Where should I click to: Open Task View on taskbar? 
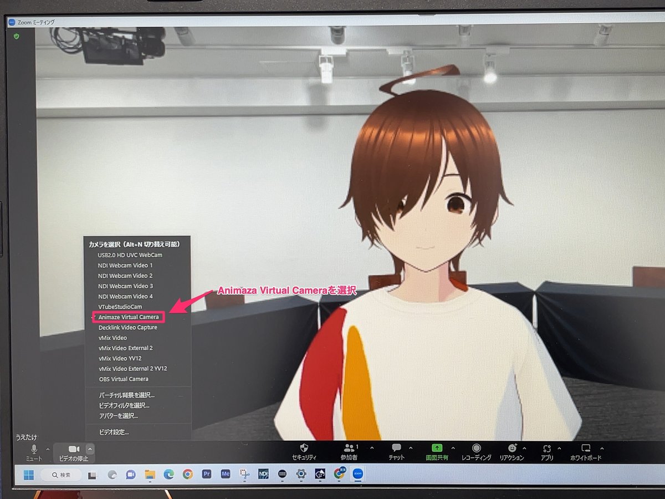click(93, 475)
